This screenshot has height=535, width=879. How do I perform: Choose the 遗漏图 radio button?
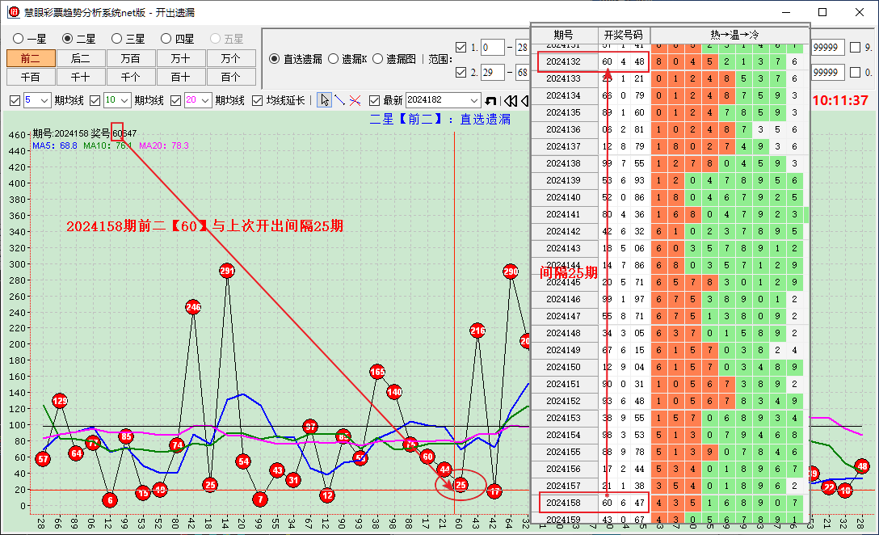tap(377, 59)
